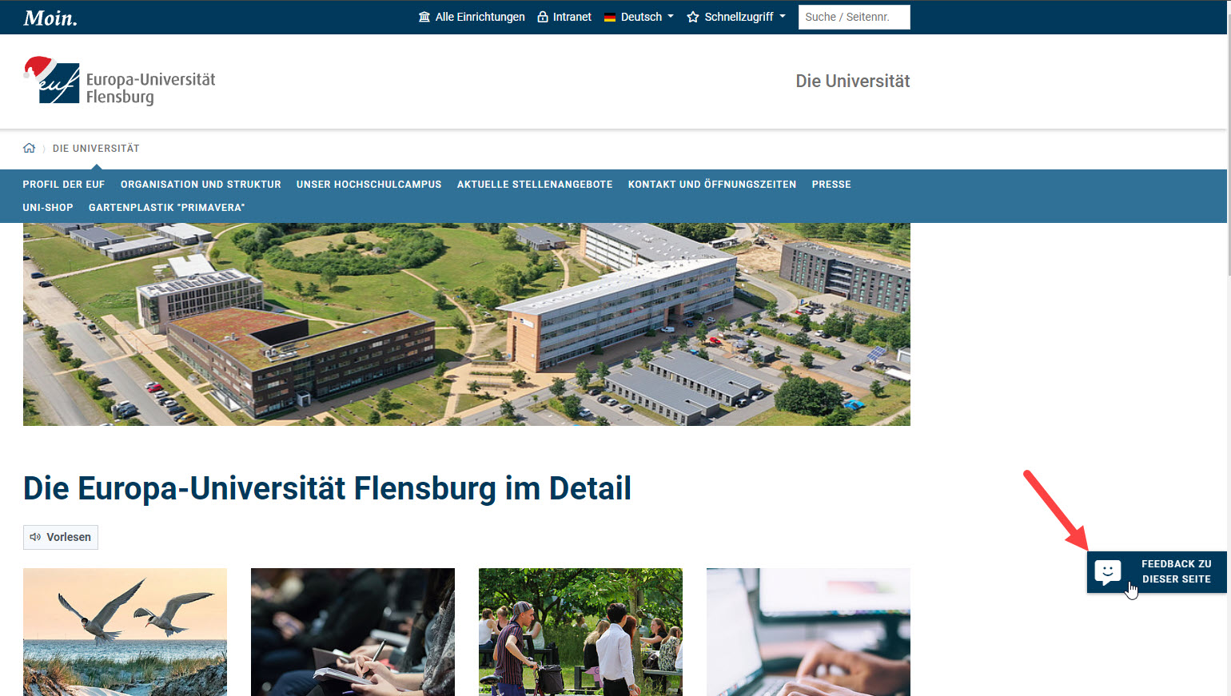Click the page vertical scrollbar

click(x=1229, y=348)
